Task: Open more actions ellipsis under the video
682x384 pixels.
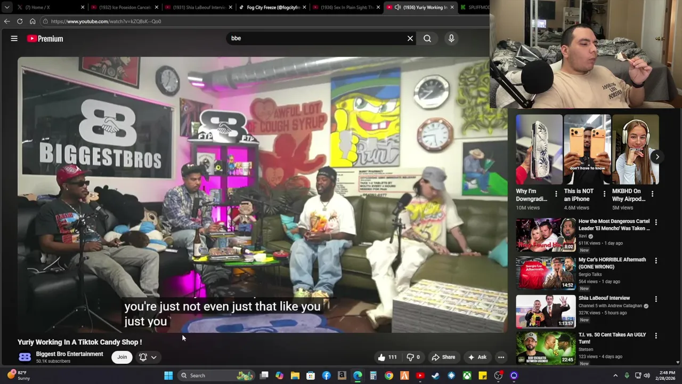Action: coord(501,357)
